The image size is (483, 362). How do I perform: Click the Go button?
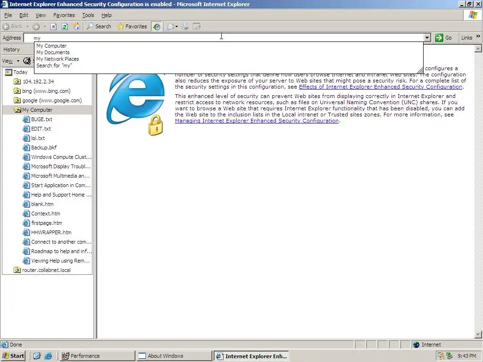pyautogui.click(x=443, y=38)
